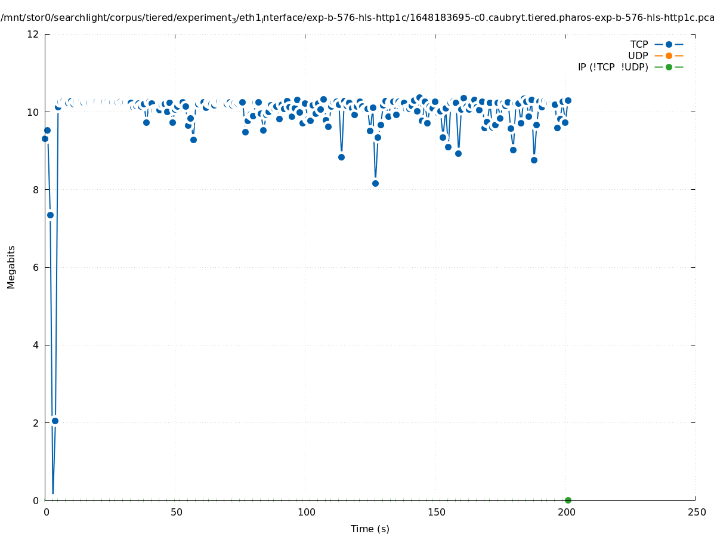Image resolution: width=714 pixels, height=537 pixels.
Task: Click the 150 tick label on the time axis
Action: pos(436,512)
